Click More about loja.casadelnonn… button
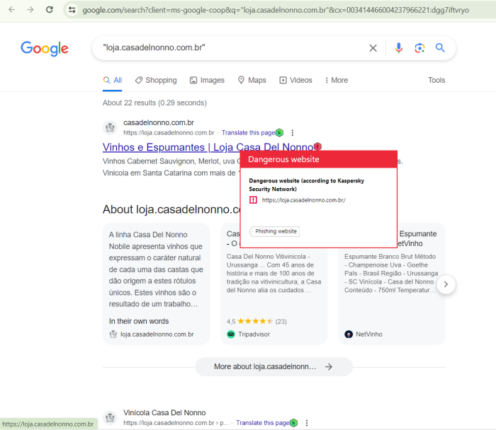This screenshot has height=430, width=496. [274, 367]
